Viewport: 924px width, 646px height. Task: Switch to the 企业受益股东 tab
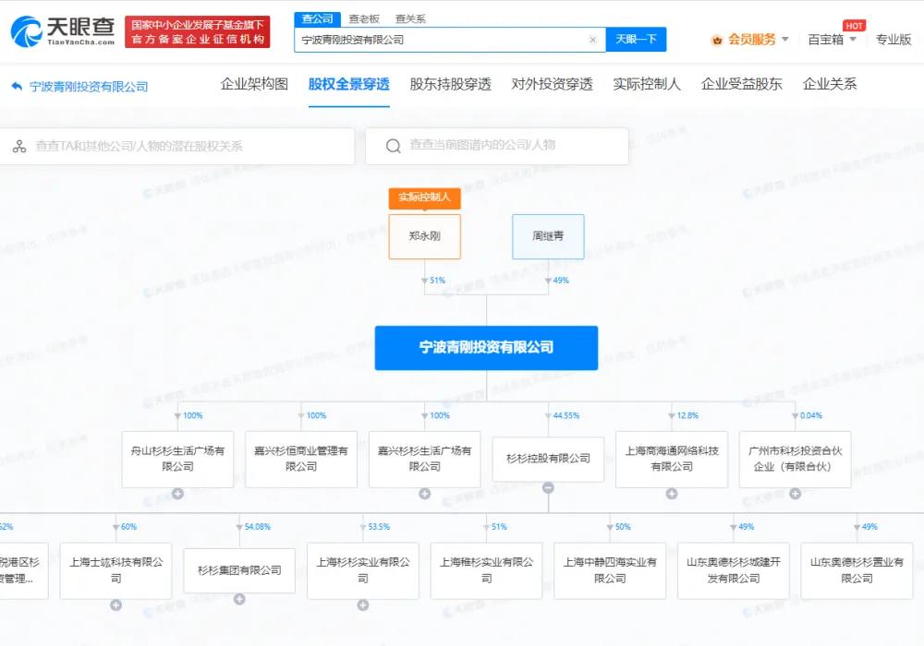[741, 84]
